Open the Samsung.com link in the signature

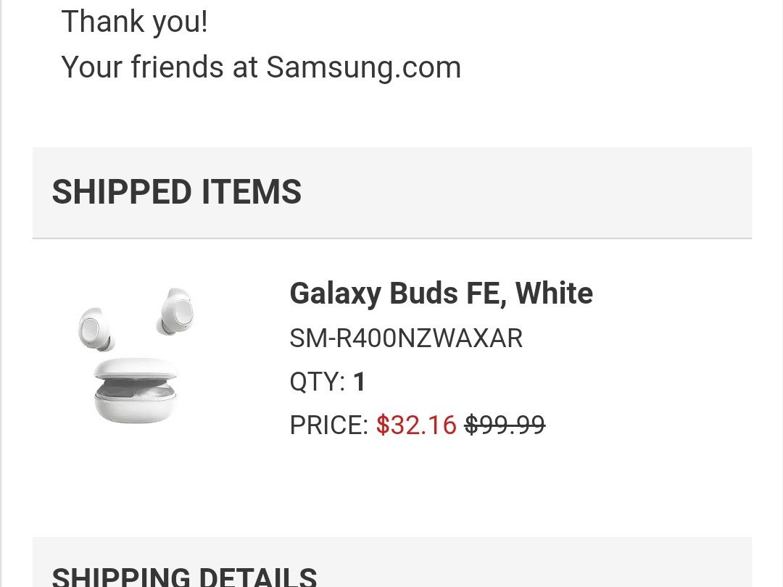pos(363,67)
